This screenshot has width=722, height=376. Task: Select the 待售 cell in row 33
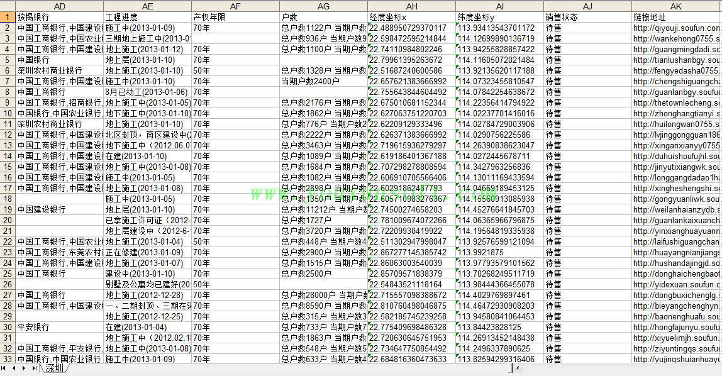click(x=587, y=359)
